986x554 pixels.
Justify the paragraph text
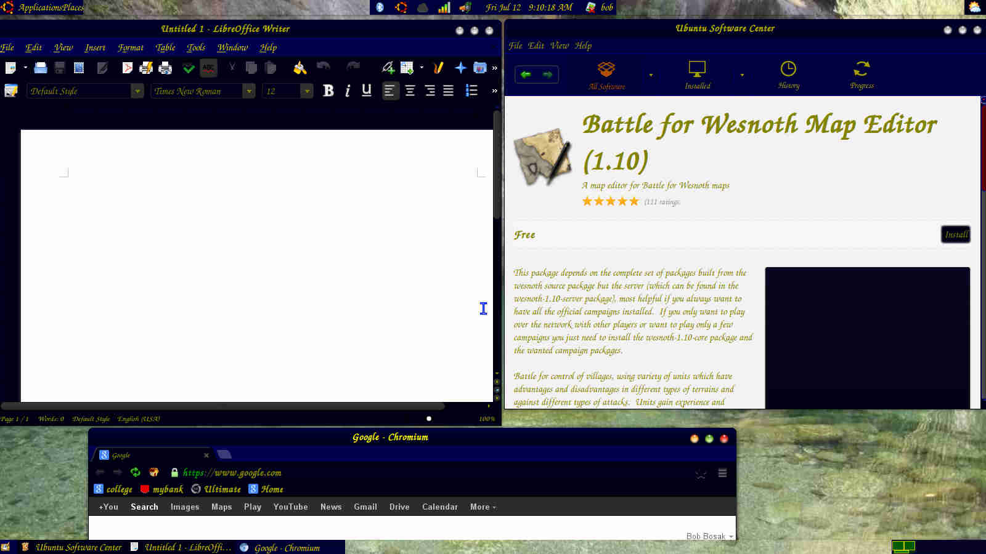click(x=449, y=90)
